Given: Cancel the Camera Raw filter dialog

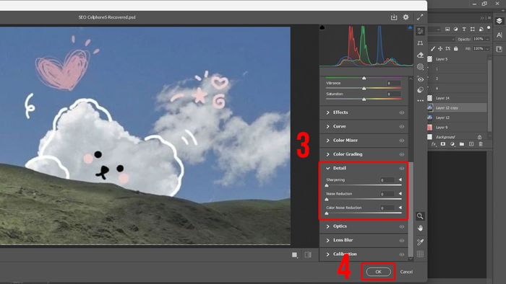Looking at the screenshot, I should click(x=406, y=272).
